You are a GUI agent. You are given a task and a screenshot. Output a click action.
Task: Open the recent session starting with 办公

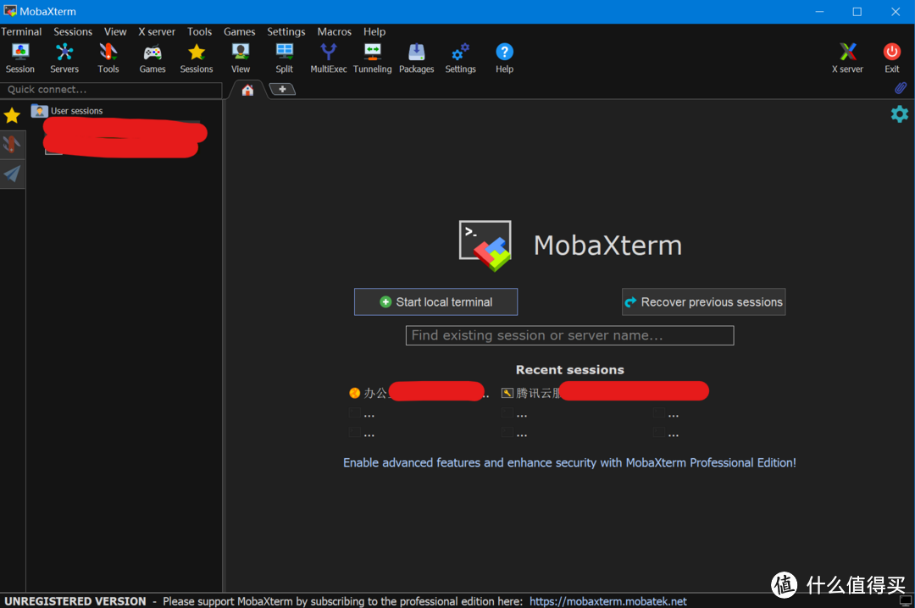click(419, 393)
